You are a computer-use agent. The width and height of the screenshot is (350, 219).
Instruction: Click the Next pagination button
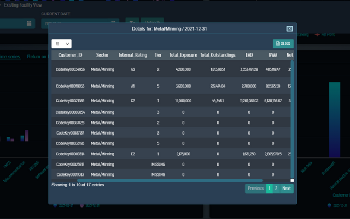(287, 188)
